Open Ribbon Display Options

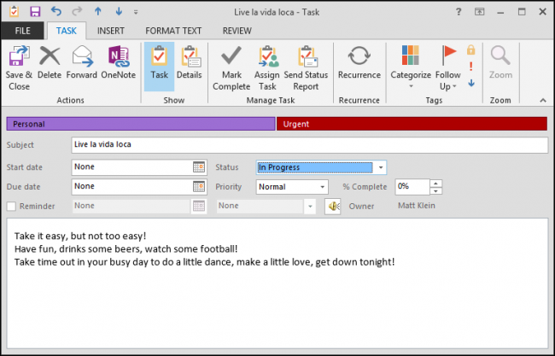coord(479,12)
